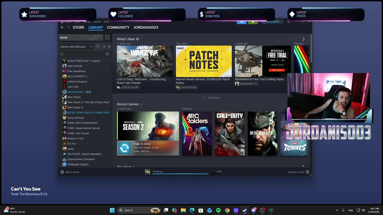The height and width of the screenshot is (215, 383).
Task: Open the advanced library filter icon
Action: click(x=107, y=54)
